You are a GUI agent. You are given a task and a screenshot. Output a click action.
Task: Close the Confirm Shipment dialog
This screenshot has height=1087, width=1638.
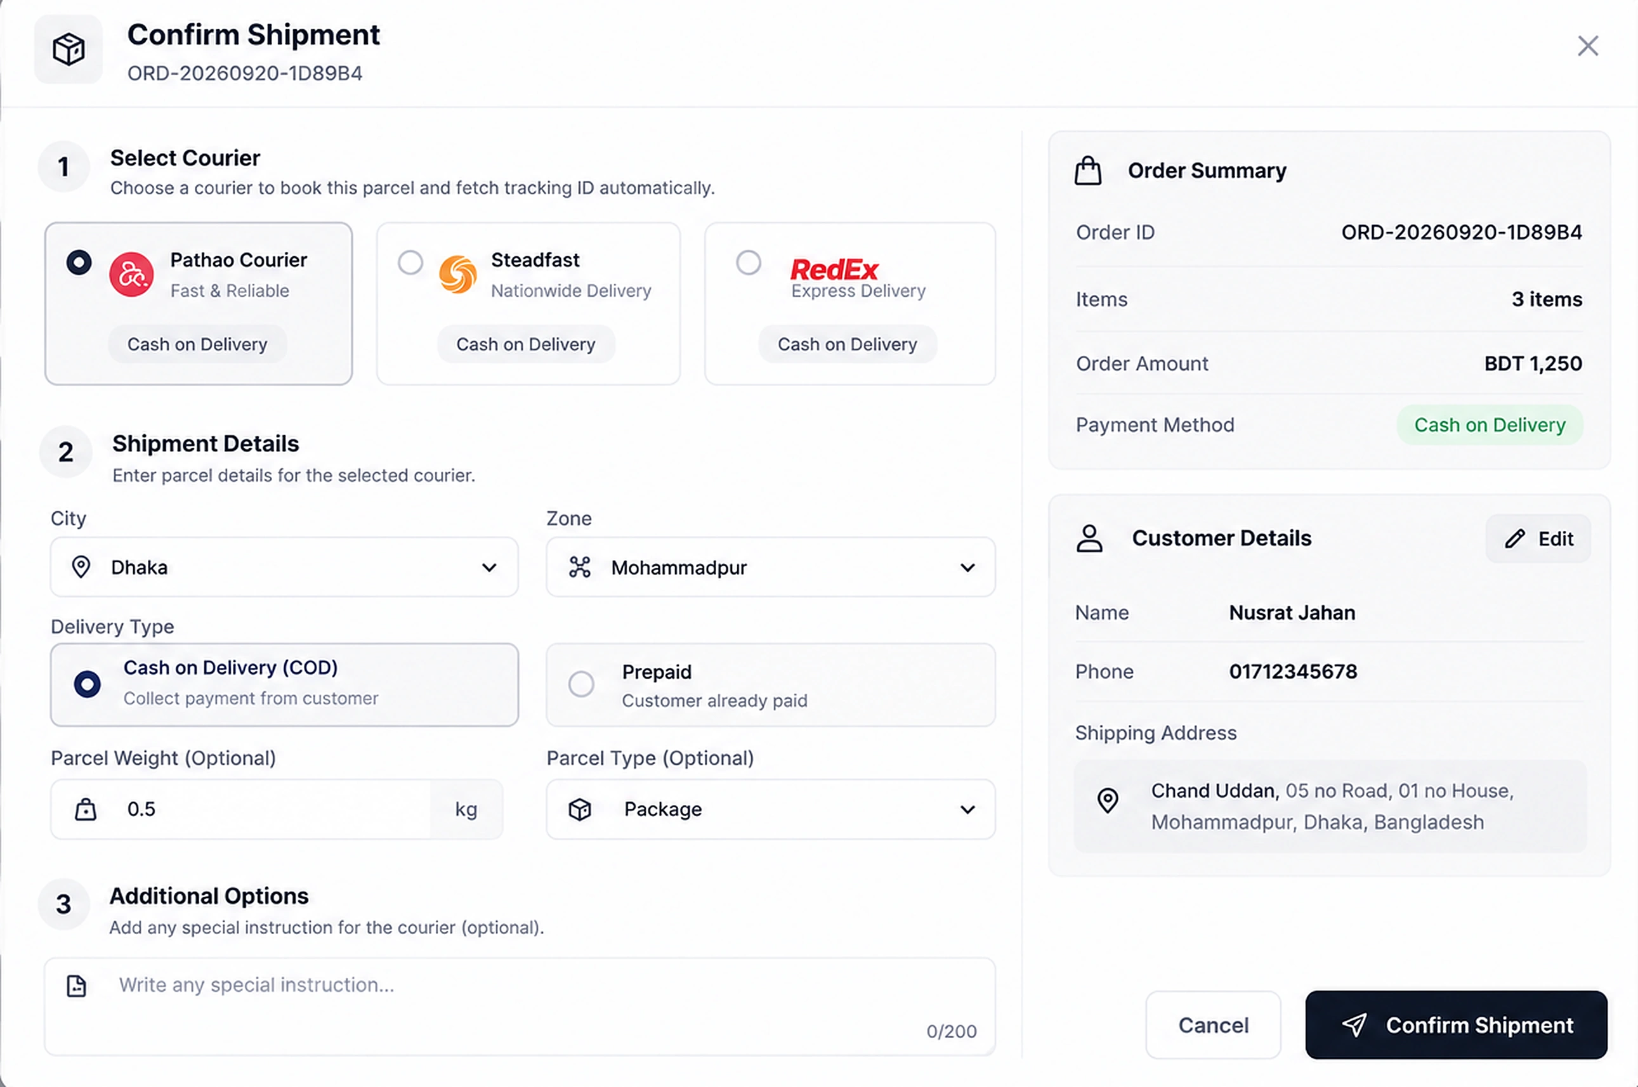click(x=1587, y=46)
